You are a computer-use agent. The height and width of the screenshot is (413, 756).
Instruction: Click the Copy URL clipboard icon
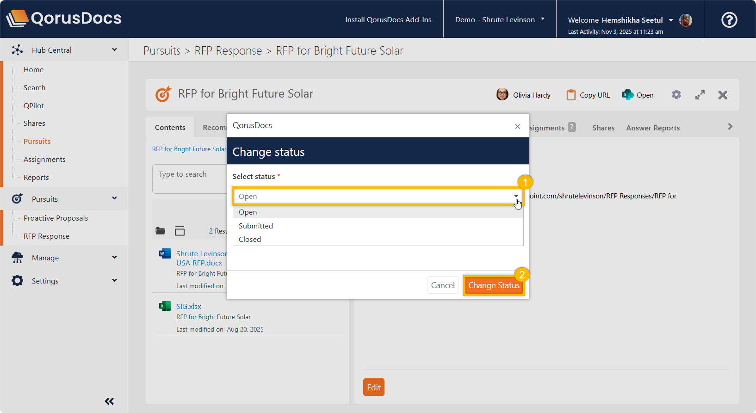pyautogui.click(x=571, y=95)
